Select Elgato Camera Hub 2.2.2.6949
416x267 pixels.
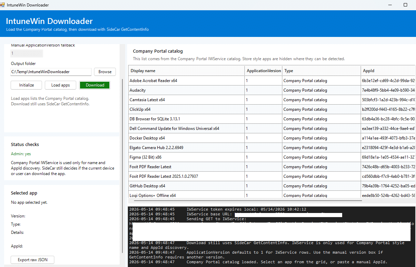272,148
